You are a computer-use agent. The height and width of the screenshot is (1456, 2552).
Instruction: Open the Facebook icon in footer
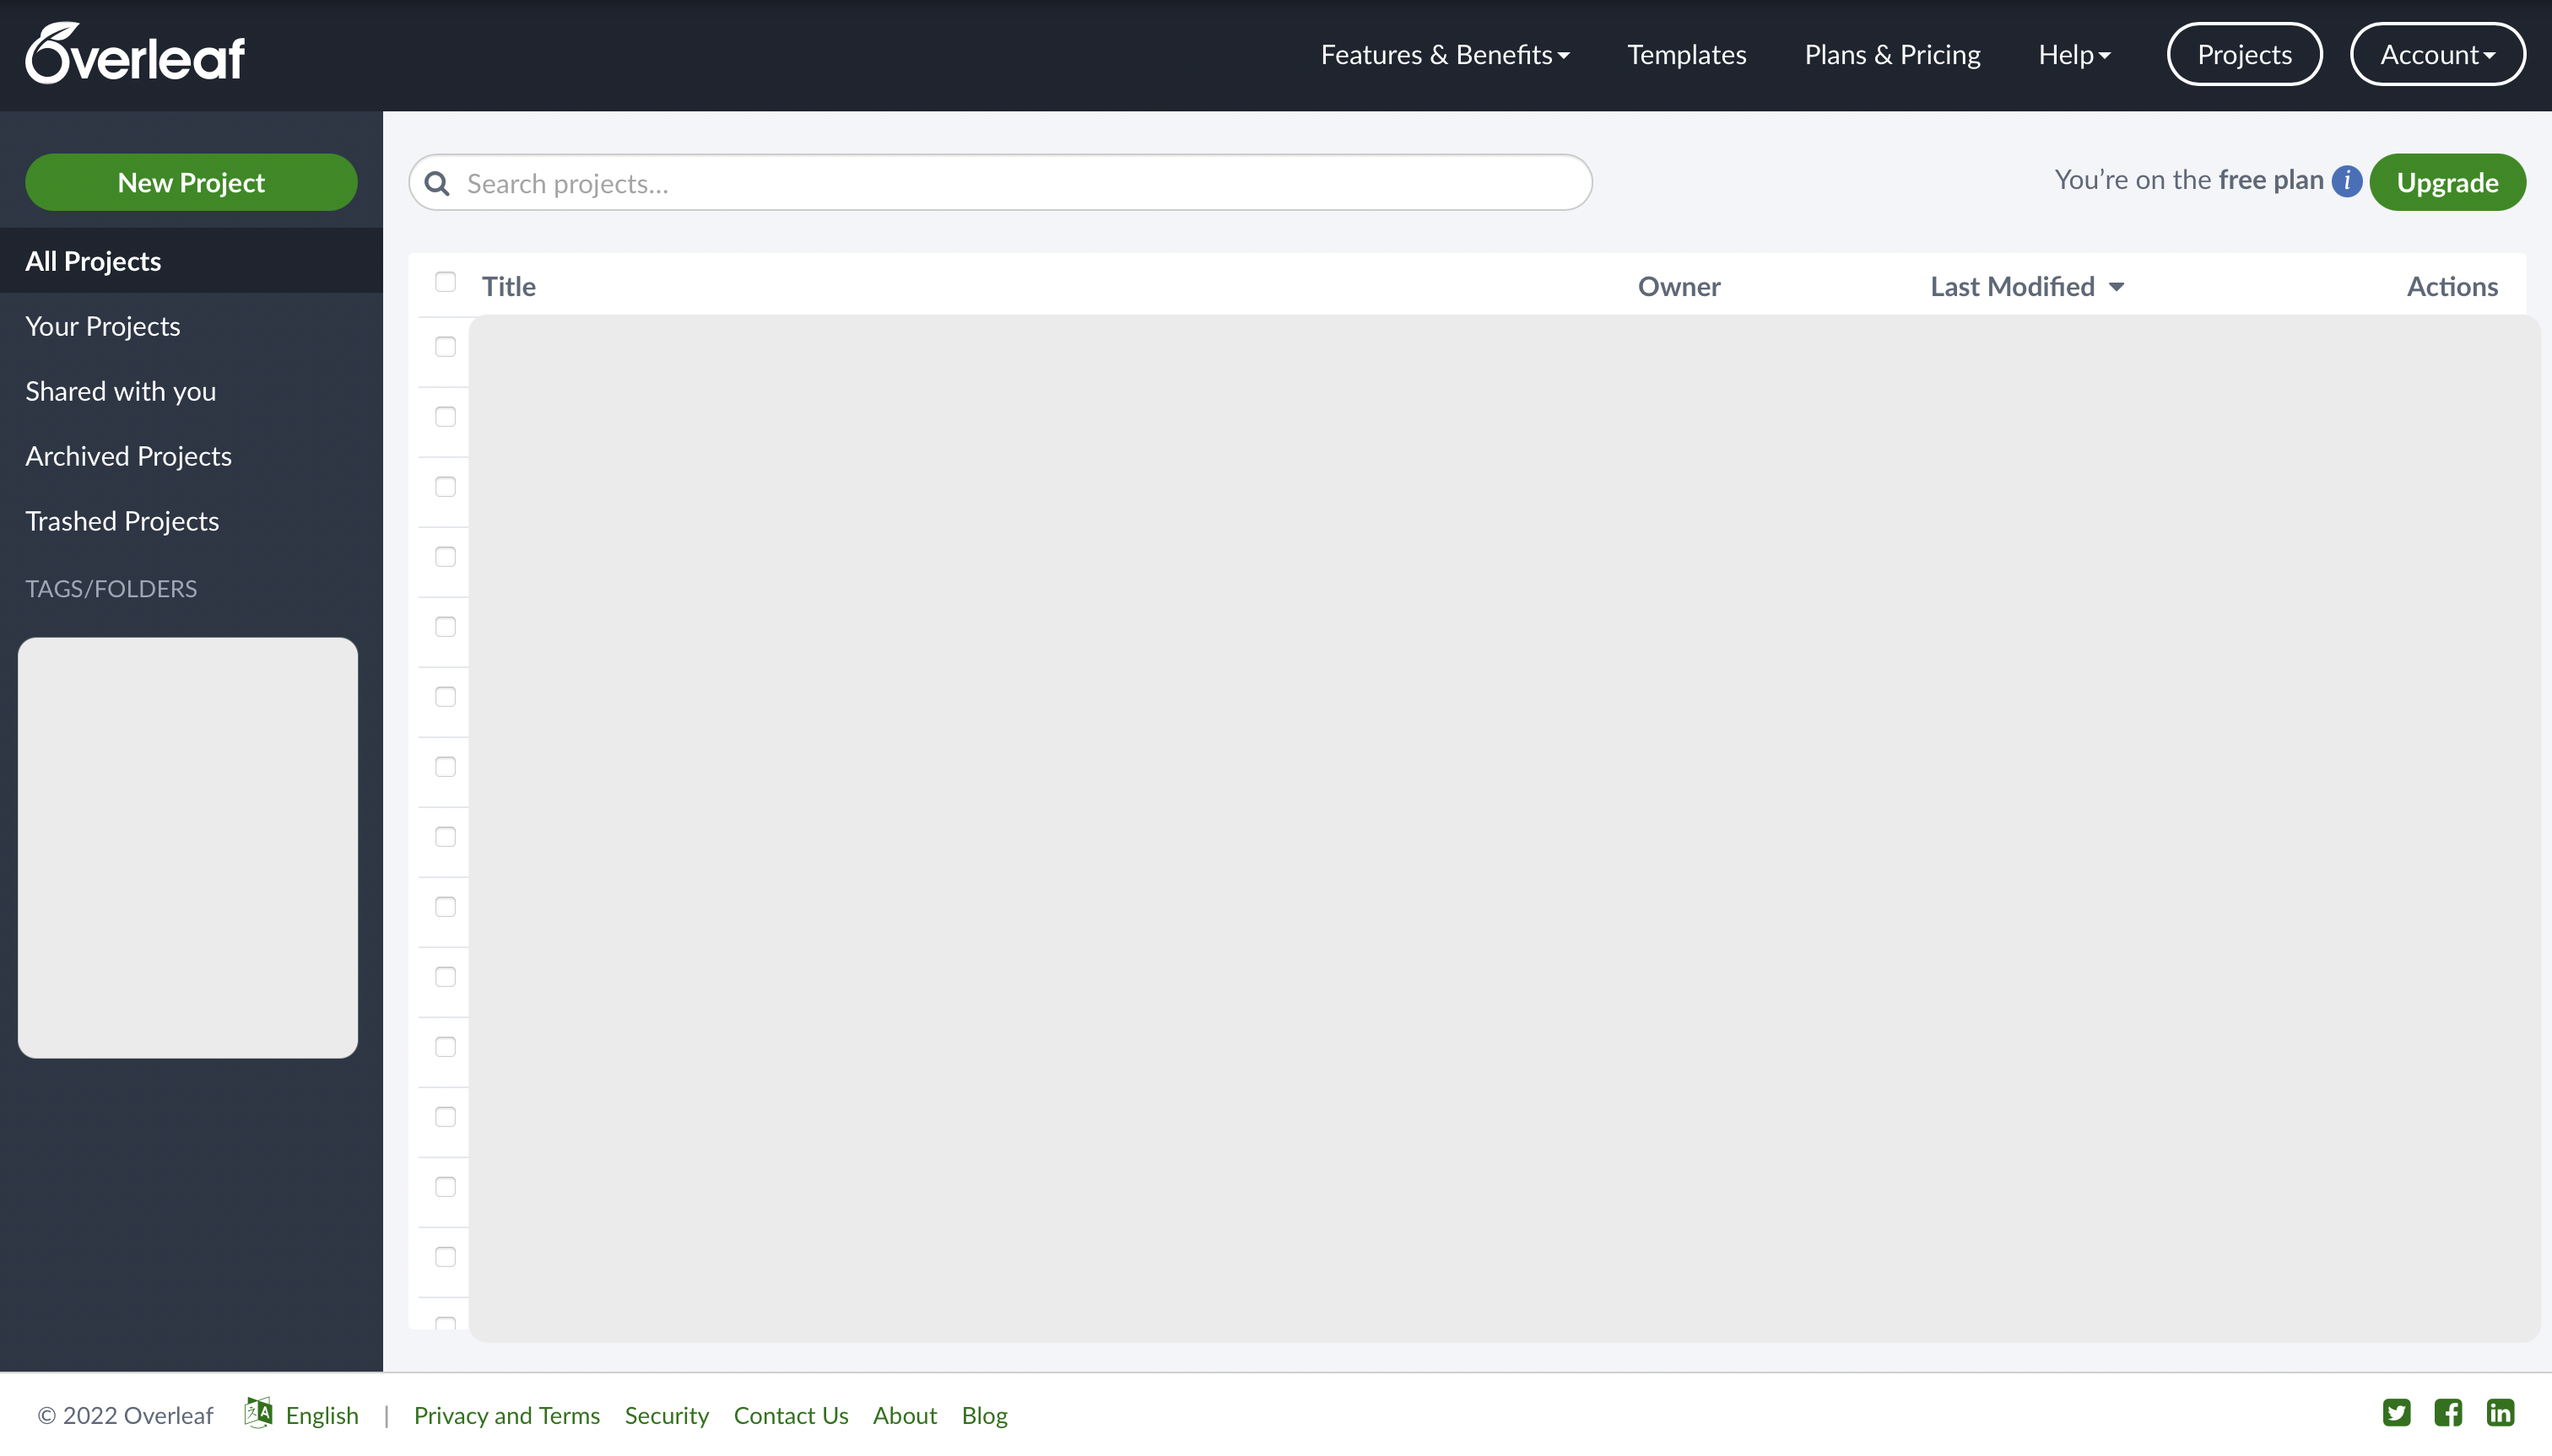coord(2448,1412)
